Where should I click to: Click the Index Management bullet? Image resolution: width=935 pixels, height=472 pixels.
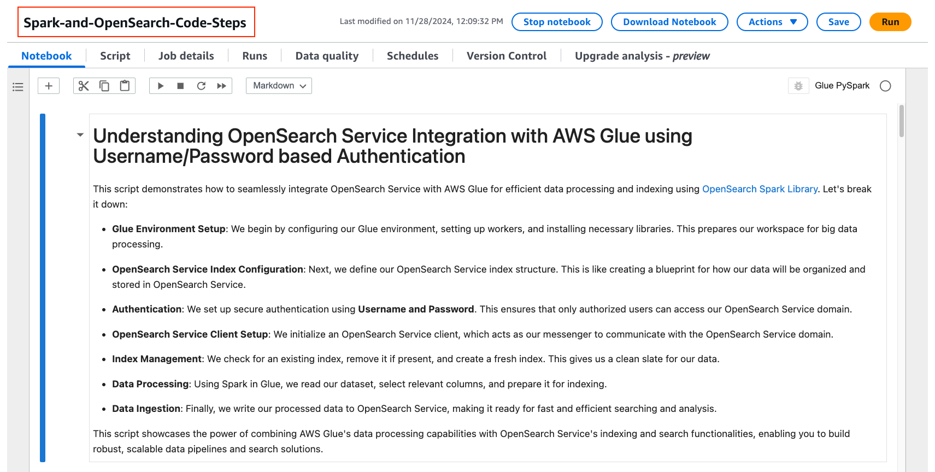click(416, 359)
